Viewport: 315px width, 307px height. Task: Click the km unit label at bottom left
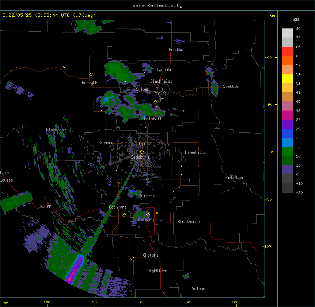5,303
